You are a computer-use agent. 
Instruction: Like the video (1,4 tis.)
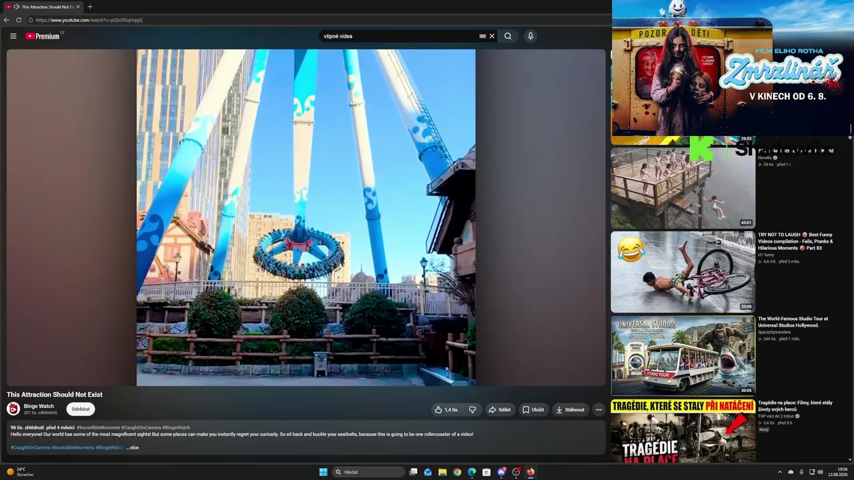(446, 409)
